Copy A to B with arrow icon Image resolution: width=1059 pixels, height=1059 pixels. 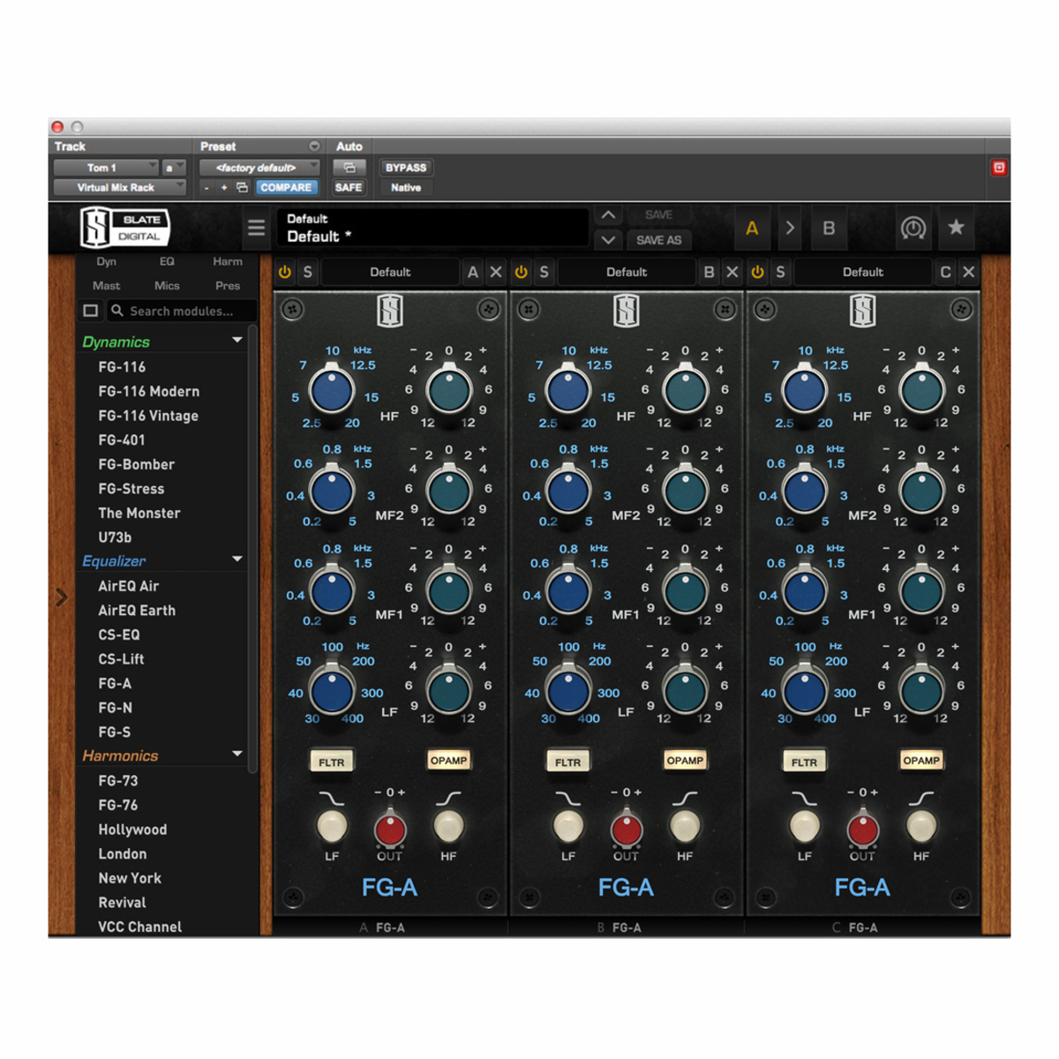tap(790, 228)
